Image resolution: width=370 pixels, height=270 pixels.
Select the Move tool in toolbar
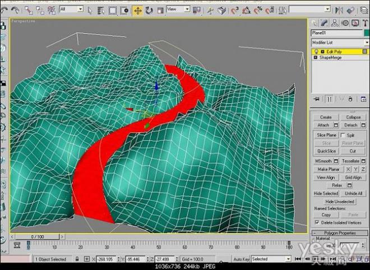[x=137, y=11]
